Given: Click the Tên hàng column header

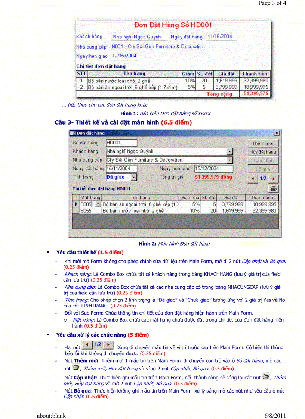Looking at the screenshot, I should point(142,197).
